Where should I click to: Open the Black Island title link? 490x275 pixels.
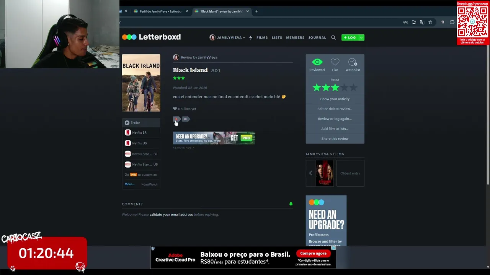point(190,70)
